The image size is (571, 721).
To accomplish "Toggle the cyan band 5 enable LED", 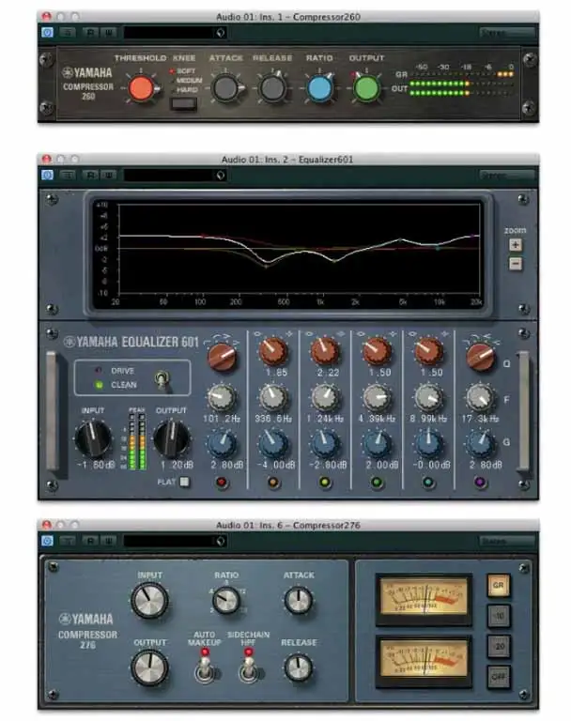I will [x=428, y=483].
